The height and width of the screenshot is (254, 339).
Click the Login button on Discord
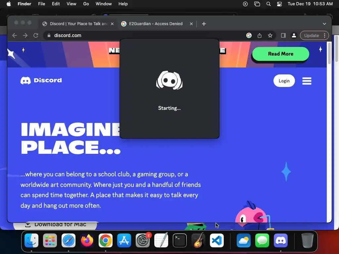click(284, 81)
